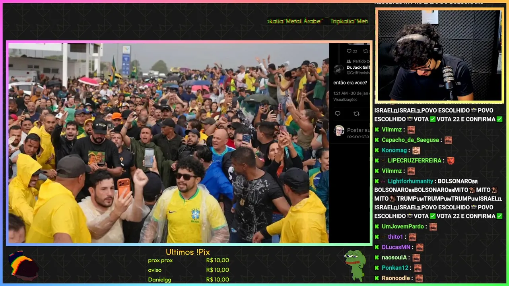
Task: Click the community people icon beside Partido
Action: click(x=349, y=61)
